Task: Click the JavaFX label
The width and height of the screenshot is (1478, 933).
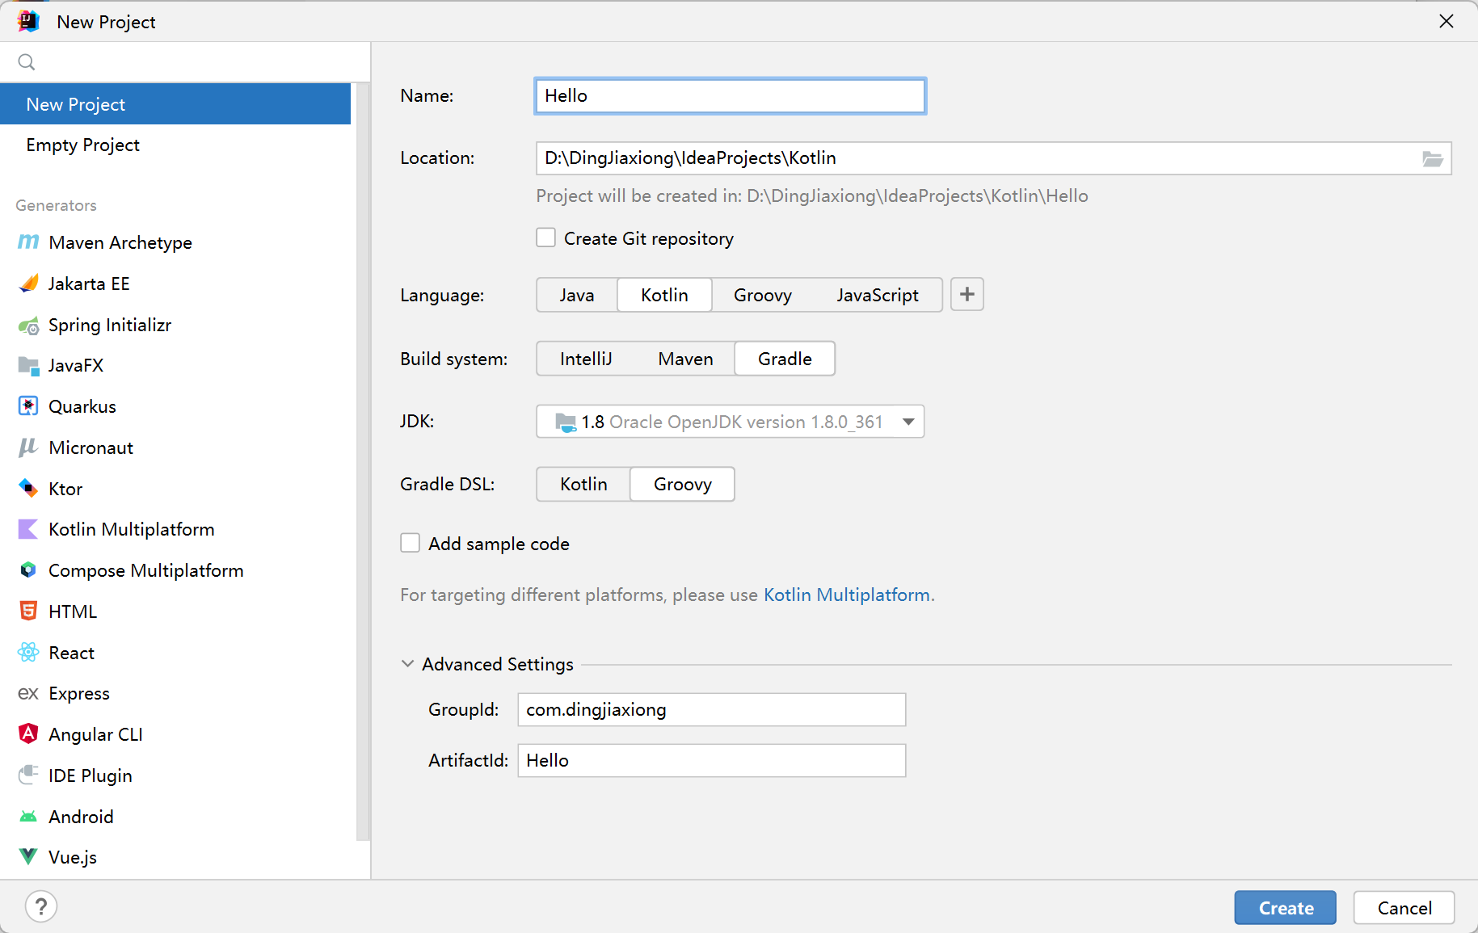Action: [x=76, y=365]
